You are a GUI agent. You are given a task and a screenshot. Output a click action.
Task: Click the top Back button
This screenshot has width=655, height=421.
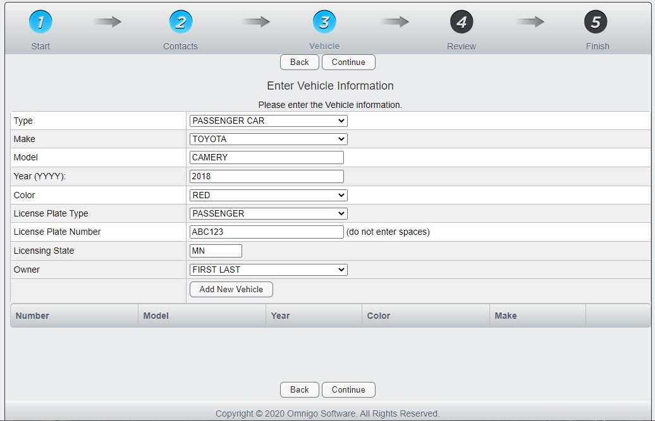[299, 62]
